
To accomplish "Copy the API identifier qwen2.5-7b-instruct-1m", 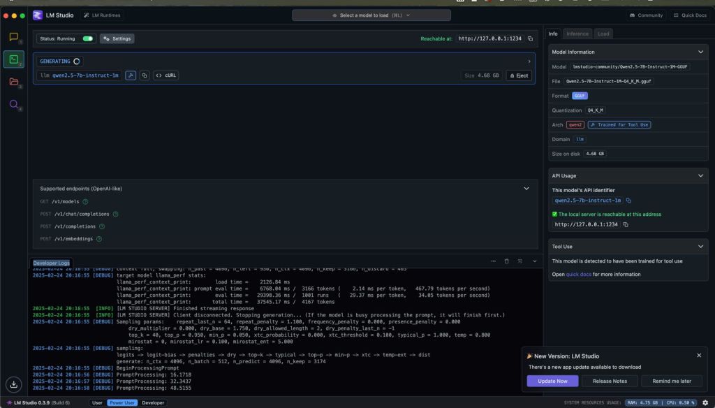I will [x=628, y=201].
